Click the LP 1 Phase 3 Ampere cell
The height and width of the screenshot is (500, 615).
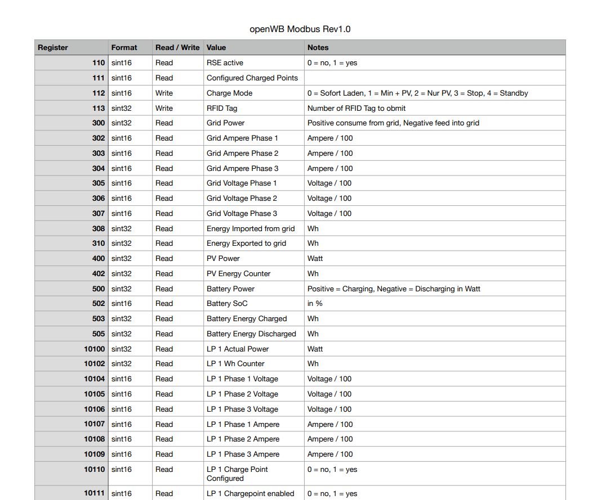click(254, 454)
